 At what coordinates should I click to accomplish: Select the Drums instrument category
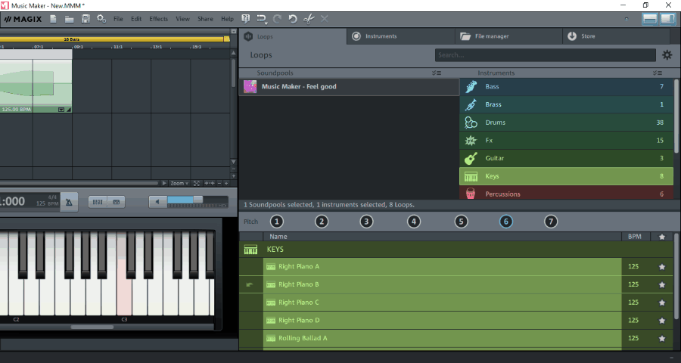566,123
